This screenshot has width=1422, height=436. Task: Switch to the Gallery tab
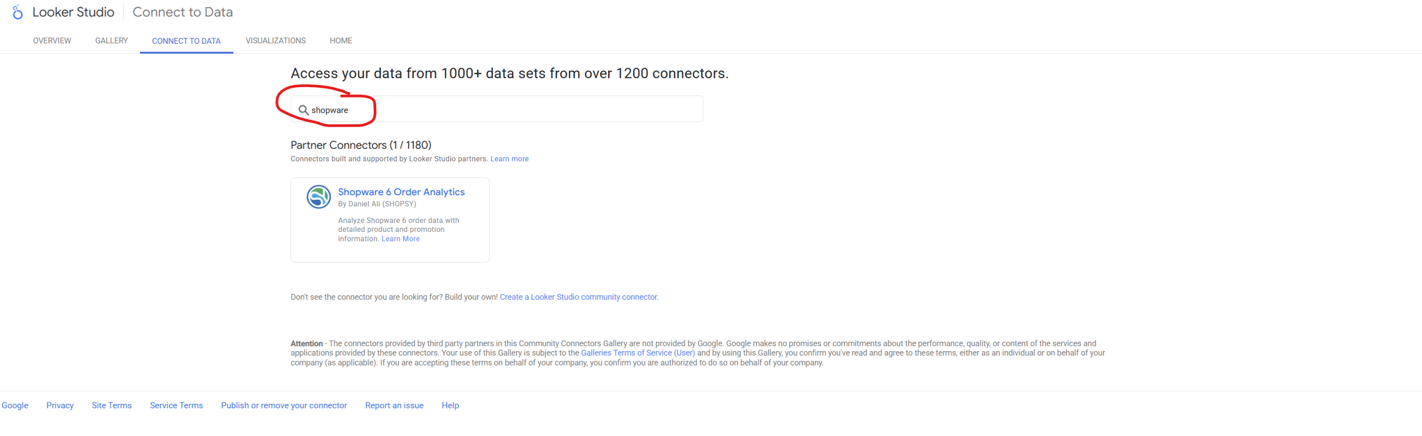pos(112,40)
